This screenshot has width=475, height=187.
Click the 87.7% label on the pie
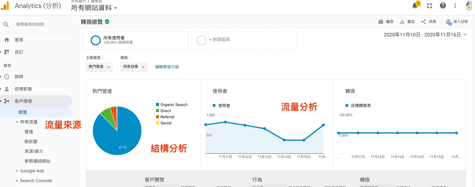pyautogui.click(x=123, y=148)
